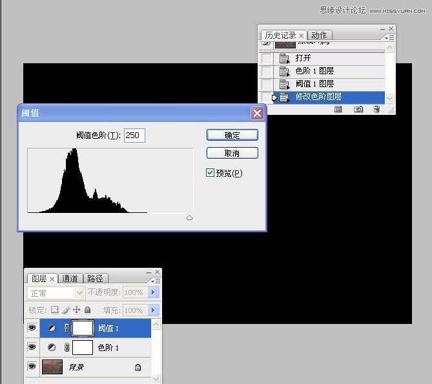This screenshot has width=432, height=384.
Task: Click the history snapshot thumbnail
Action: point(285,44)
